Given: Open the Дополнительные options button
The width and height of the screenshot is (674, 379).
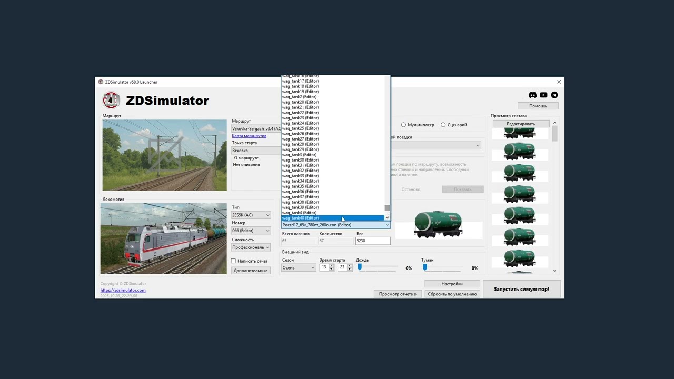Looking at the screenshot, I should click(x=251, y=271).
